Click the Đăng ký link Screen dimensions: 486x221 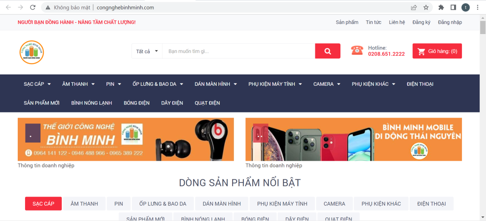[x=421, y=22]
